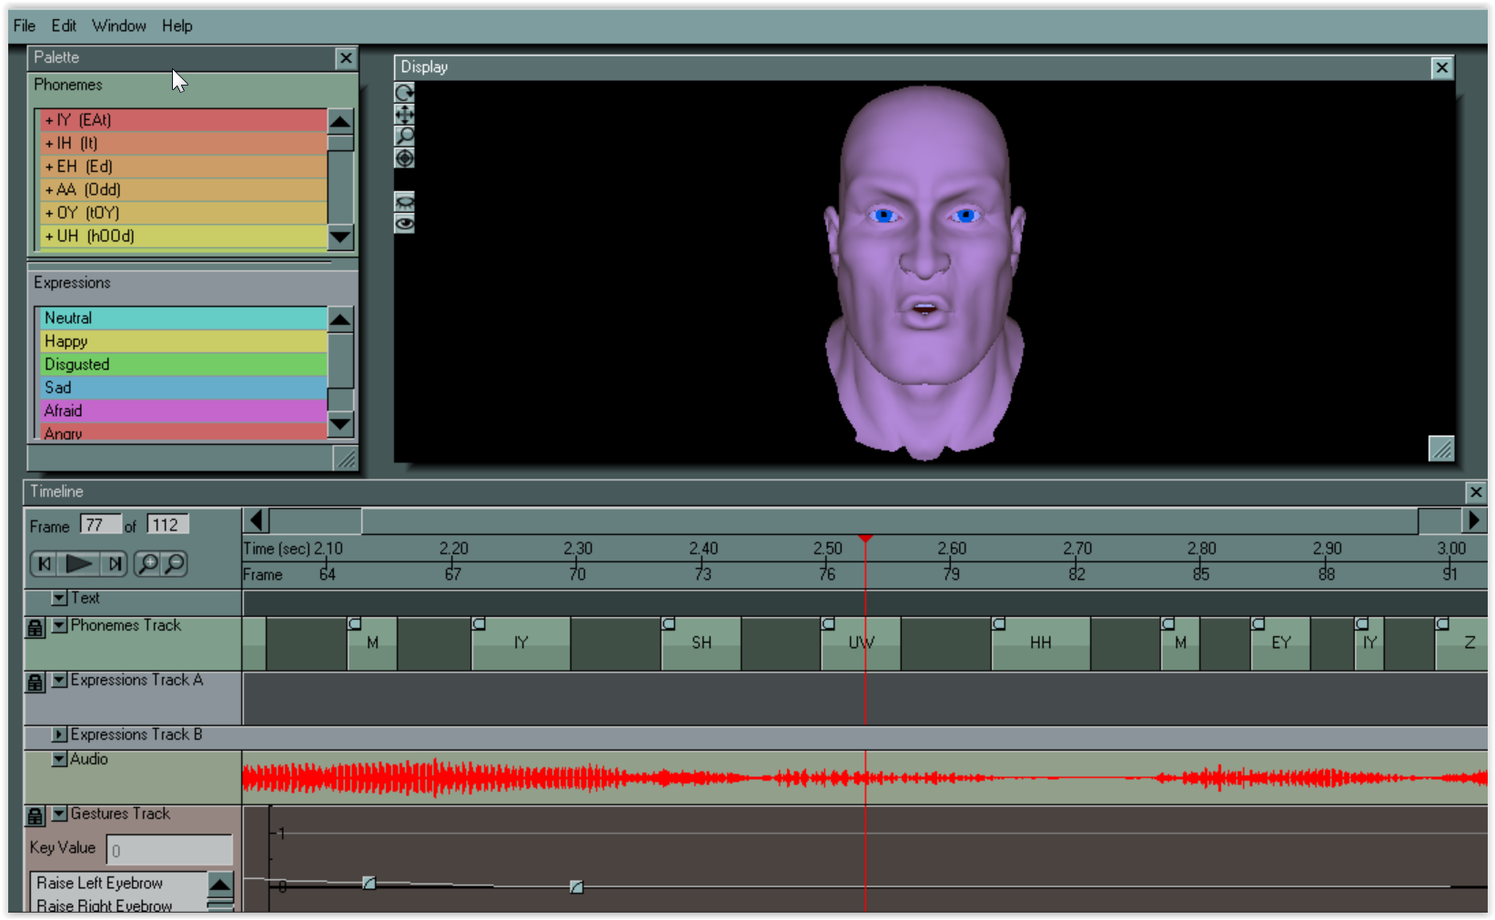Click the Display panel resize grip icon
This screenshot has height=920, width=1495.
[1441, 449]
